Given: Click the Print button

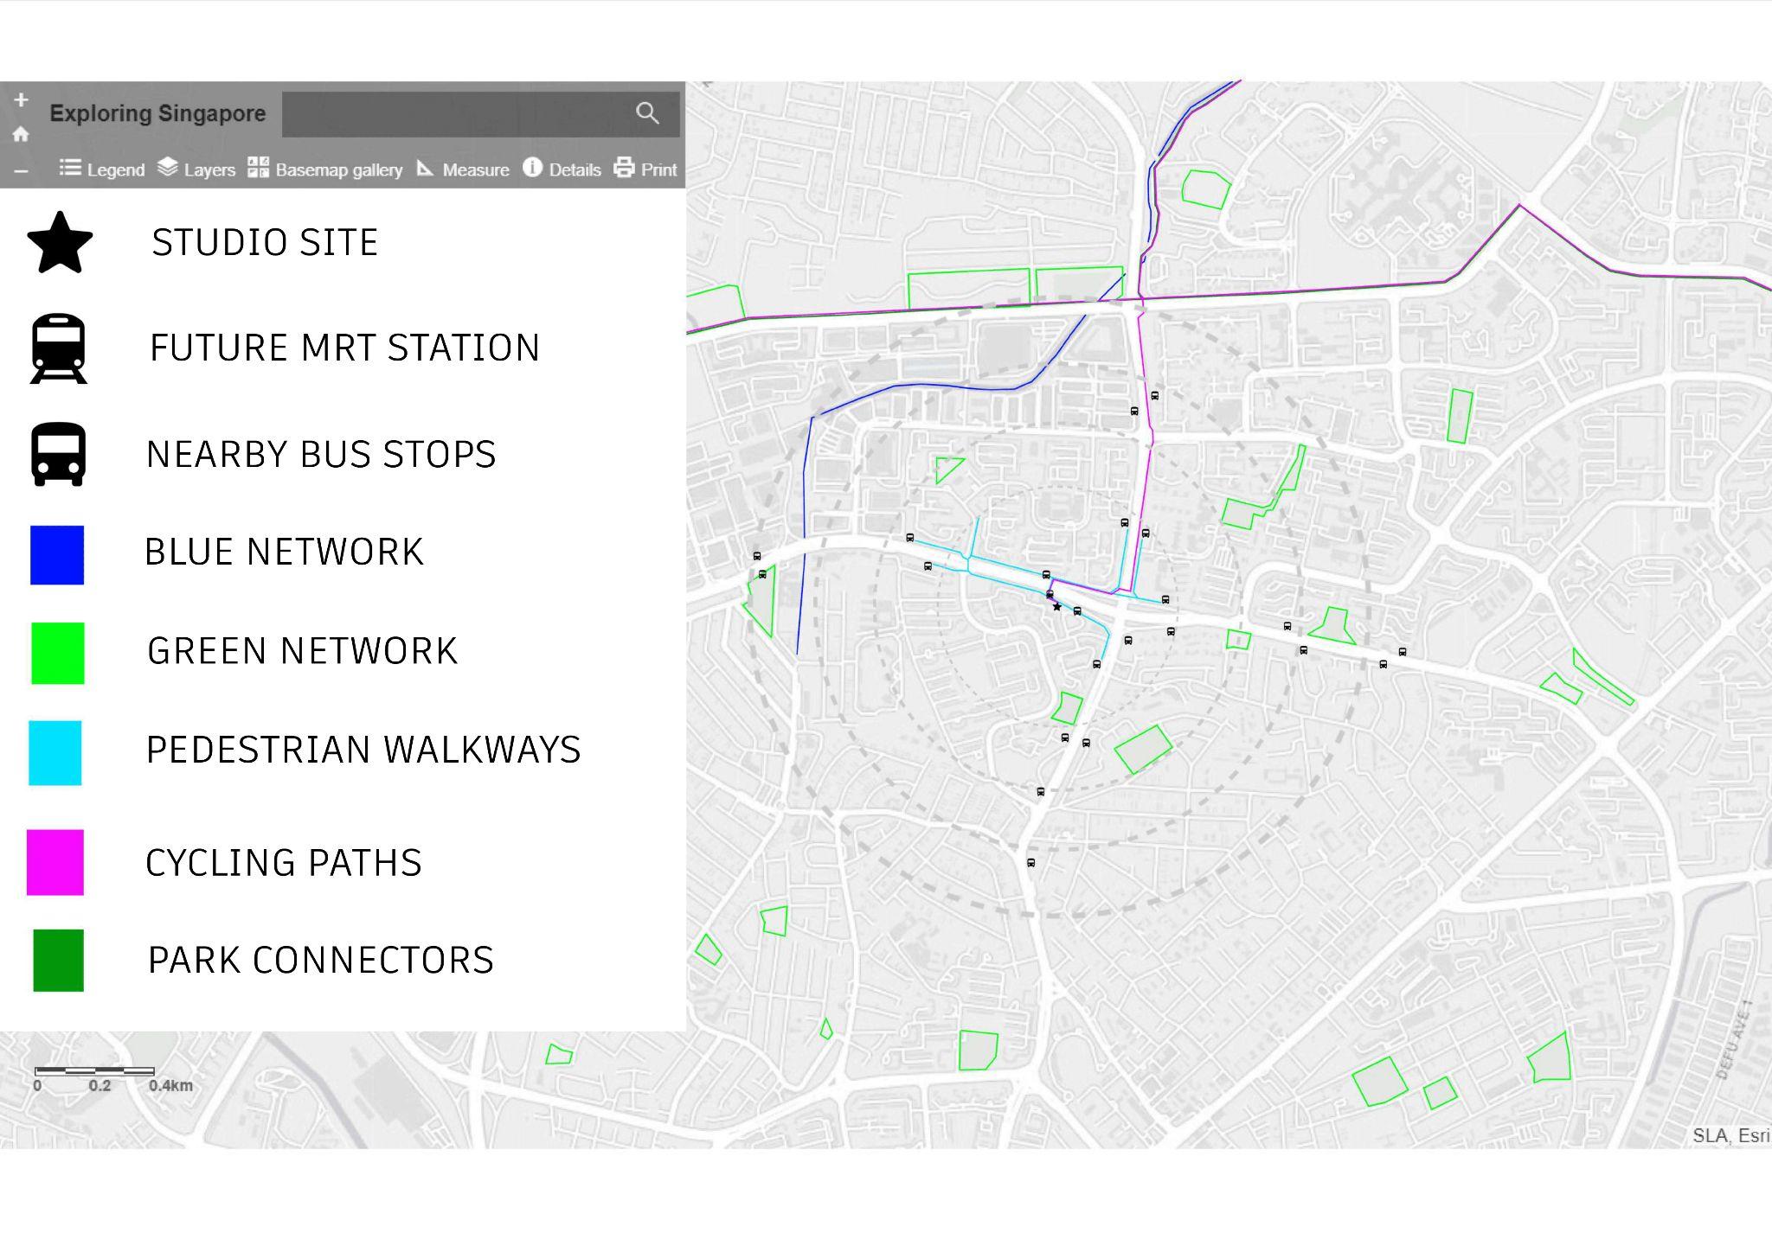Looking at the screenshot, I should tap(645, 169).
